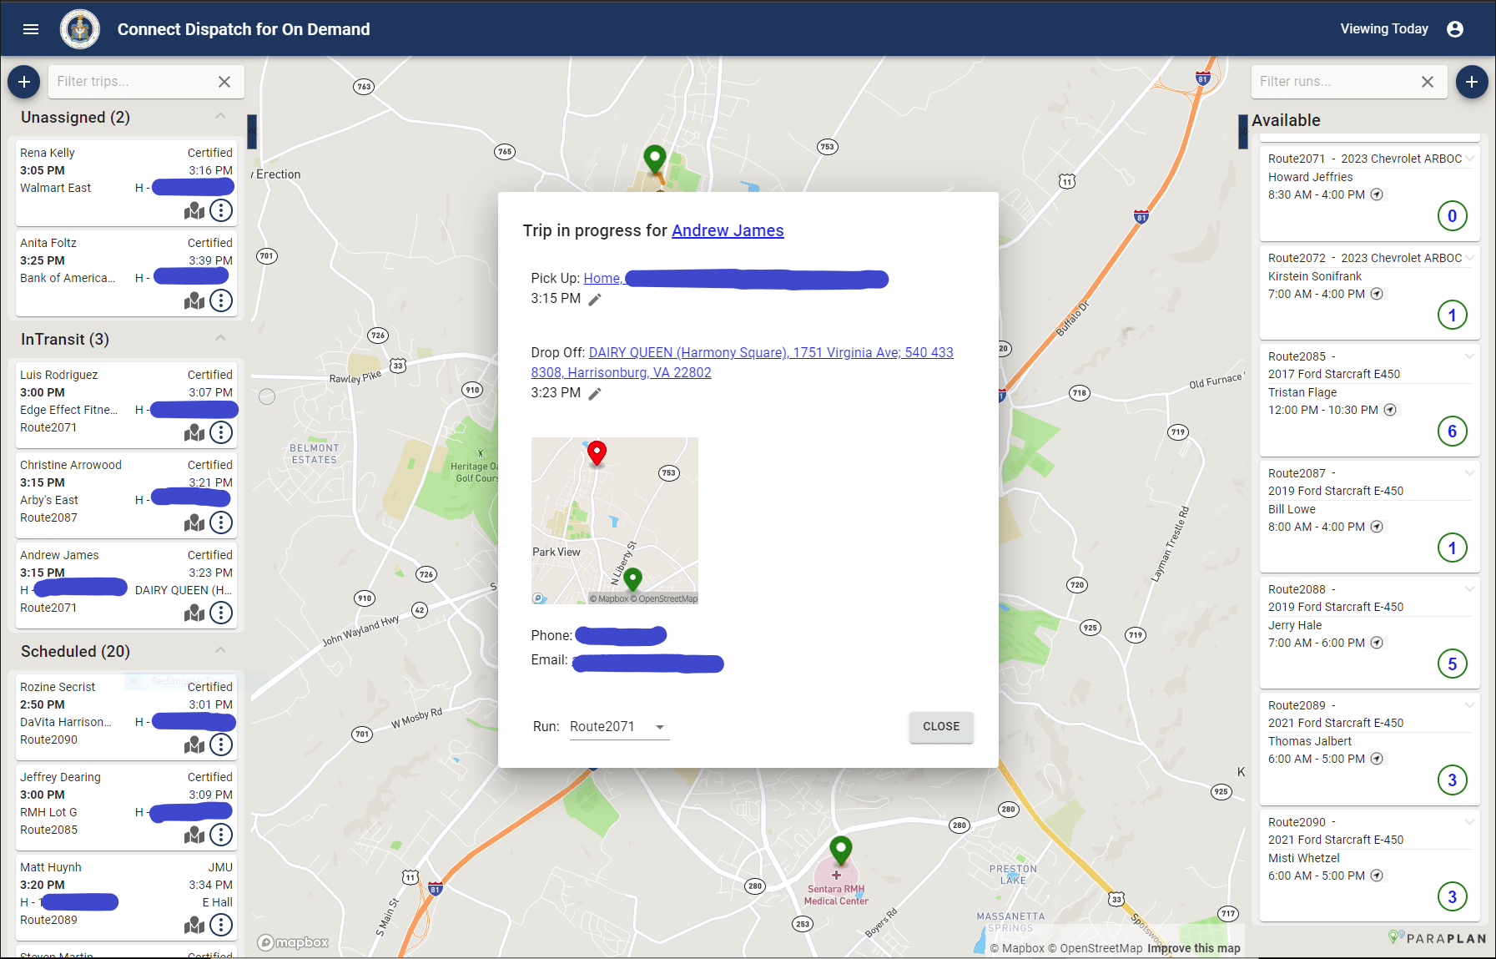Expand the Route2085 run card
This screenshot has width=1496, height=959.
1469,356
